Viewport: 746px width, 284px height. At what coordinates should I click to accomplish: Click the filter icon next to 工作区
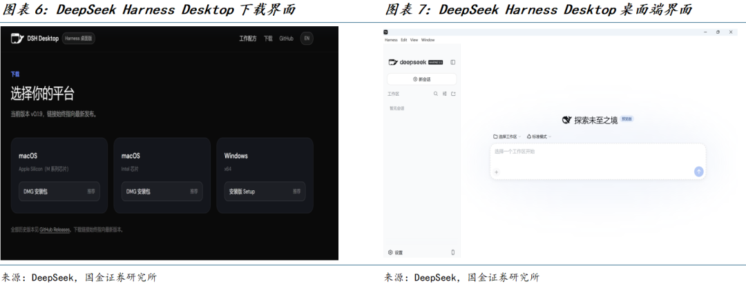pos(444,94)
